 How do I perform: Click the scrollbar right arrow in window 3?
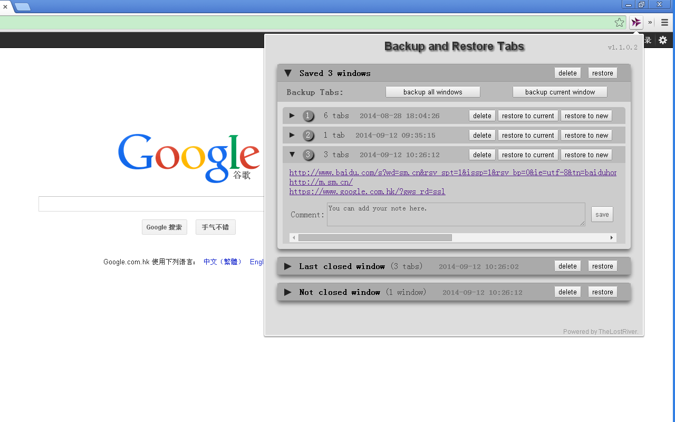[x=612, y=238]
